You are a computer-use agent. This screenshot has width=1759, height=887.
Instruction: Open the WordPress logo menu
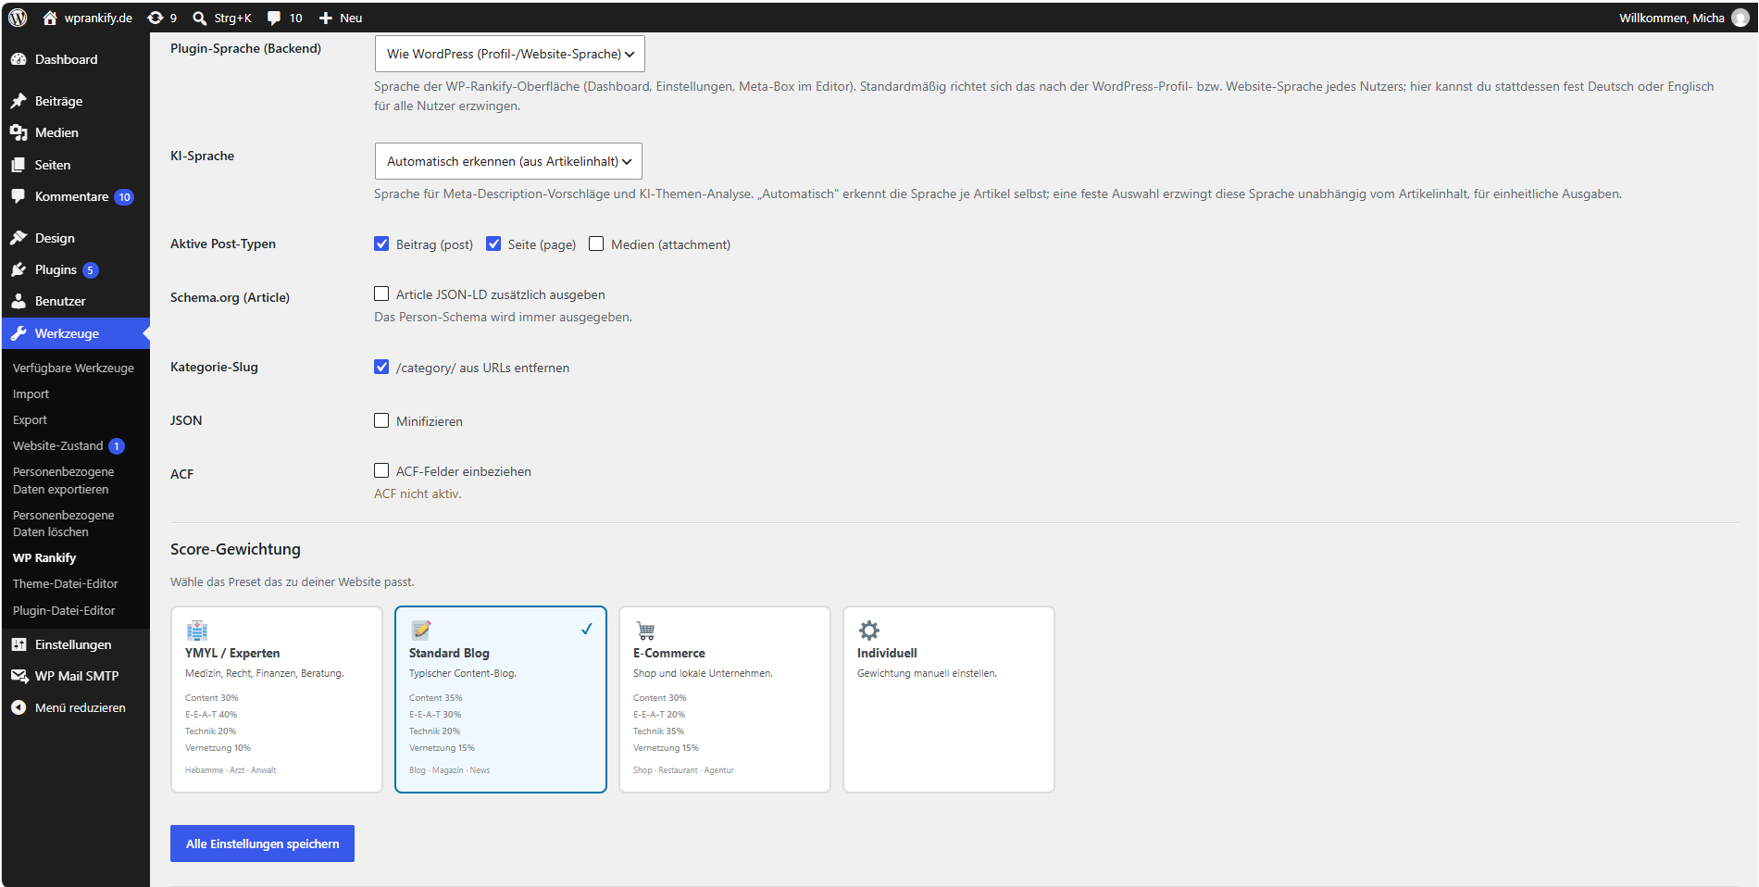[x=18, y=18]
